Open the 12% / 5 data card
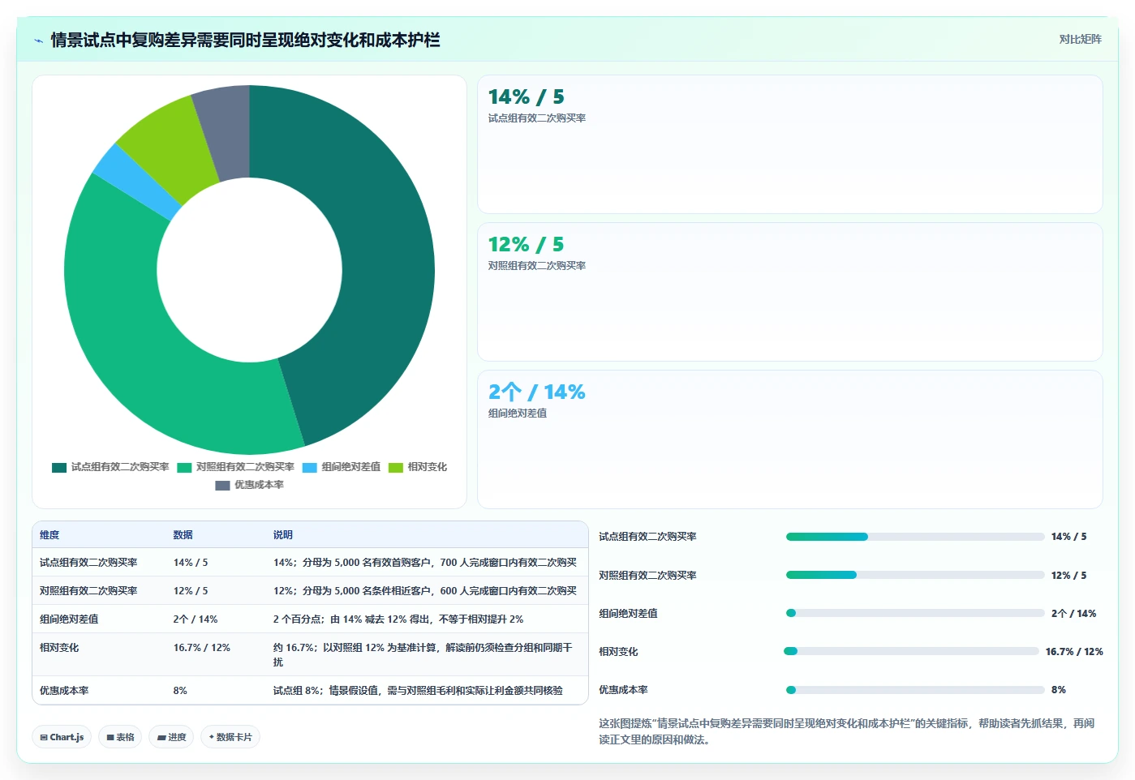 coord(790,292)
